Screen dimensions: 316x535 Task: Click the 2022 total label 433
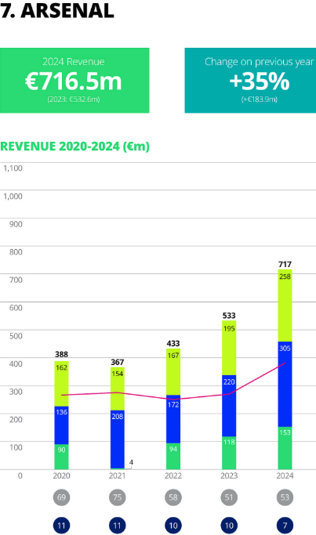coord(173,344)
